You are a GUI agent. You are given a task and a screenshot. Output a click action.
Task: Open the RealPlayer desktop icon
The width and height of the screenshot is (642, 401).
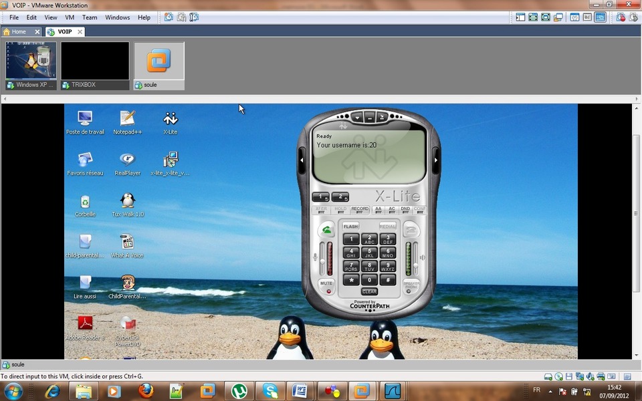tap(127, 160)
